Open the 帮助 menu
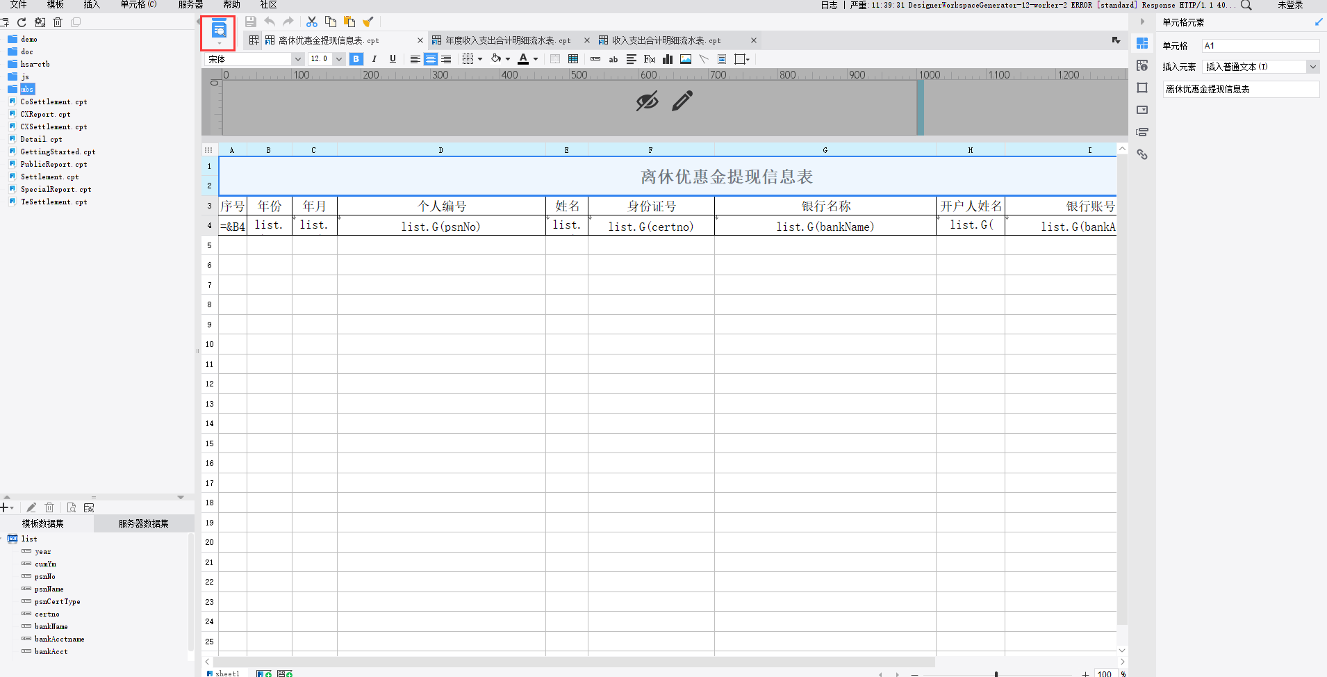 231,5
